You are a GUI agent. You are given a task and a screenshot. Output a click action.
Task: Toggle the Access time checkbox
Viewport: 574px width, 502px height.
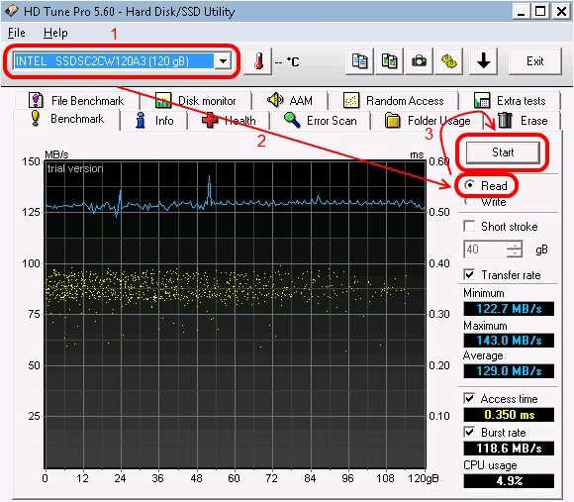click(x=469, y=398)
